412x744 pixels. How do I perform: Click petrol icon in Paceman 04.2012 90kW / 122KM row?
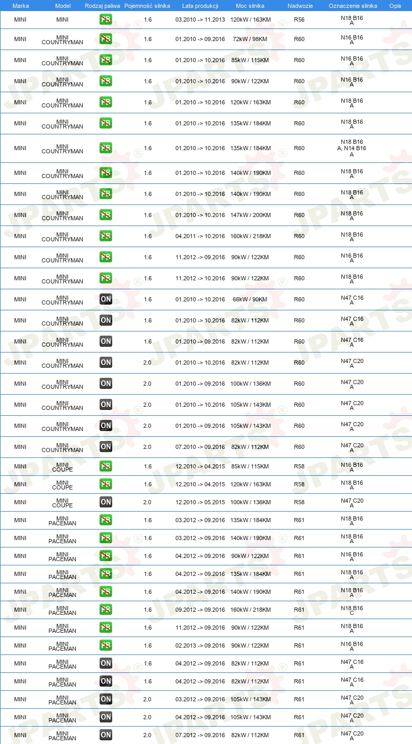click(x=106, y=556)
